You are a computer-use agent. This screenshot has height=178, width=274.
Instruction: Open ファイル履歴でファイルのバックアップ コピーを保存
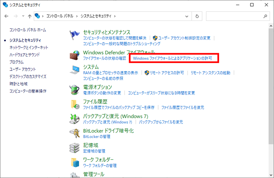[119, 107]
